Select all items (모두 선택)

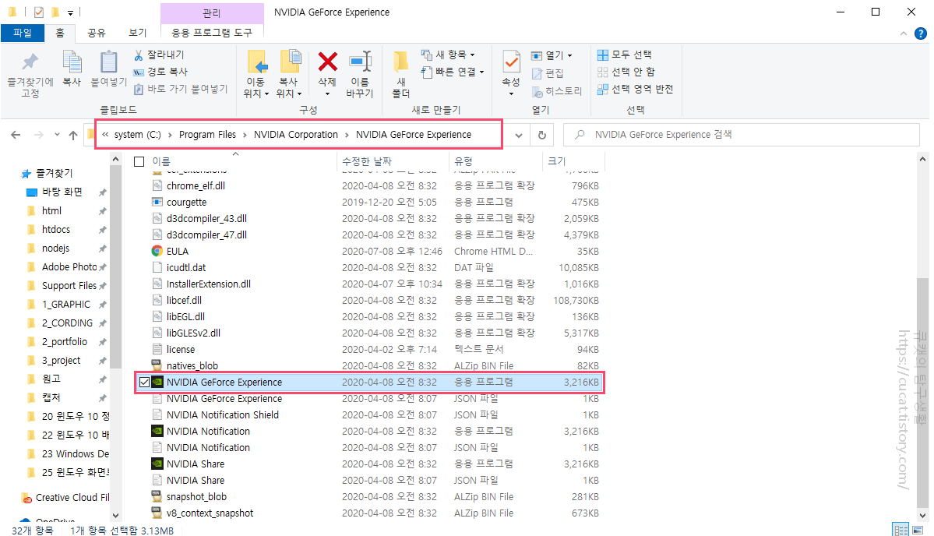click(625, 55)
